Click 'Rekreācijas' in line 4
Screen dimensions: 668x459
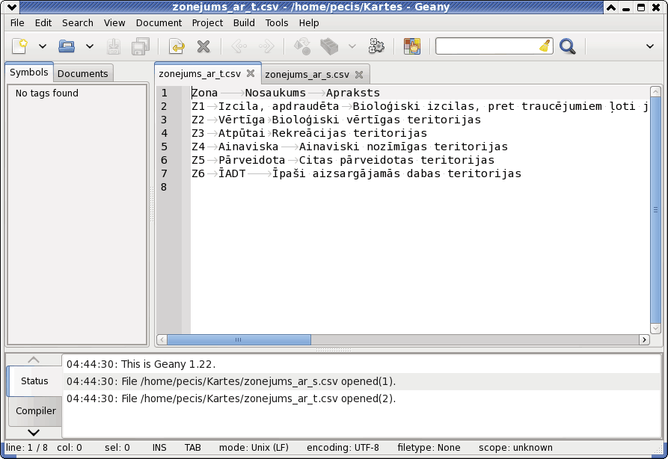click(x=309, y=133)
